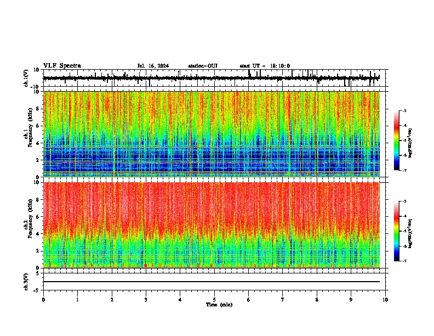Click the time axis tick label "7"
434x336 pixels.
click(283, 300)
